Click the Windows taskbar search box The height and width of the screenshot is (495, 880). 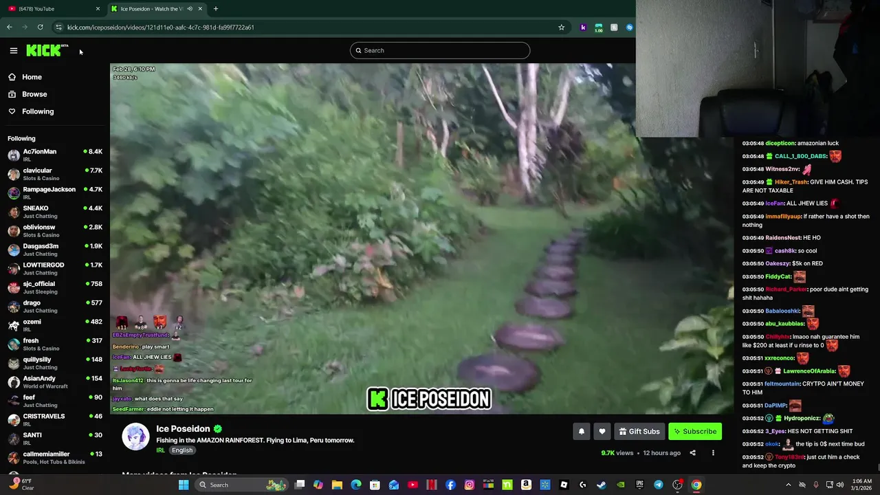(241, 485)
